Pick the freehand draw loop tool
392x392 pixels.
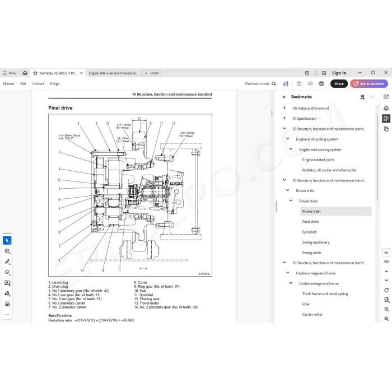pyautogui.click(x=7, y=272)
